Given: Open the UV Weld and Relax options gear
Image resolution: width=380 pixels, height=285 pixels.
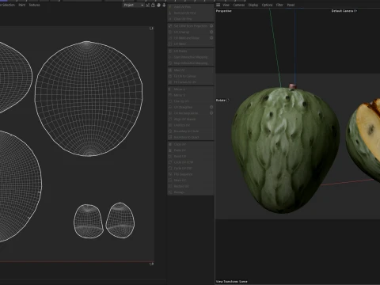Looking at the screenshot, I should pyautogui.click(x=211, y=38).
